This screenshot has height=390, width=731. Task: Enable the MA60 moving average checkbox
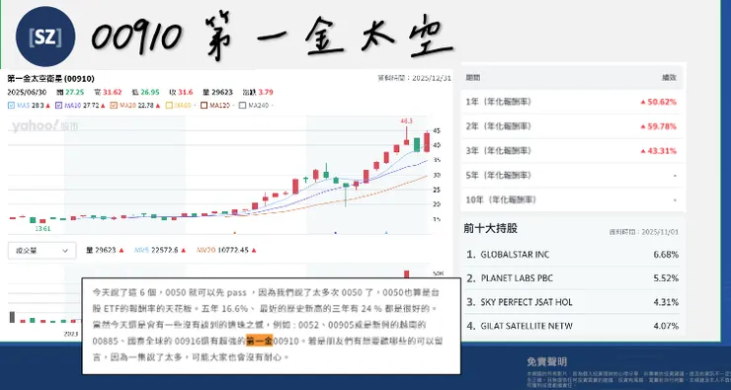(x=169, y=106)
